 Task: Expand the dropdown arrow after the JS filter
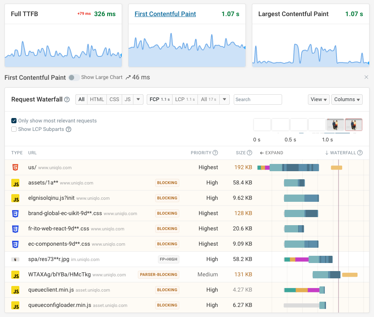pos(138,99)
